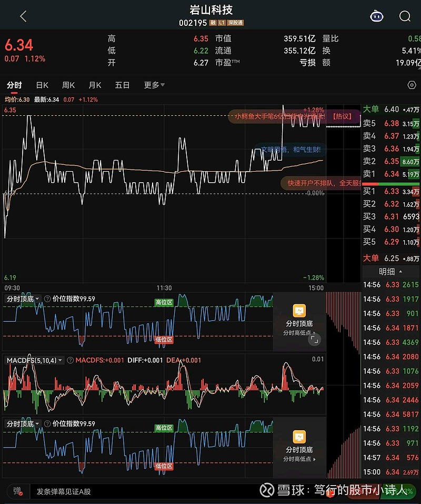Tap the 融 margin badge beside 002195

click(213, 23)
